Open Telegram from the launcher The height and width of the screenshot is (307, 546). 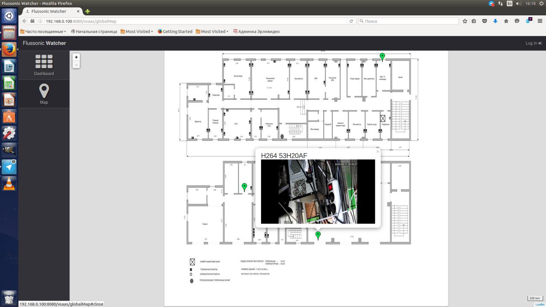9,167
